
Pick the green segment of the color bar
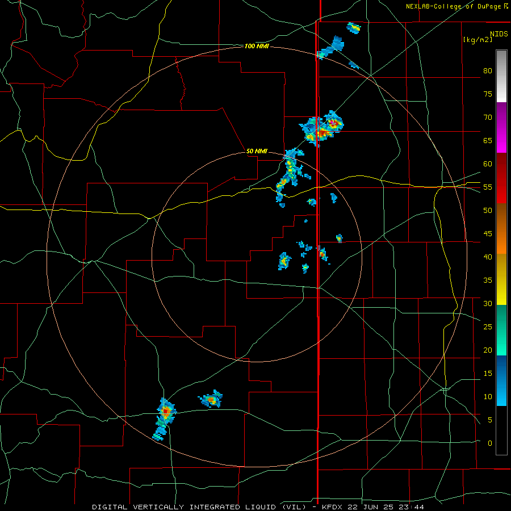501,330
